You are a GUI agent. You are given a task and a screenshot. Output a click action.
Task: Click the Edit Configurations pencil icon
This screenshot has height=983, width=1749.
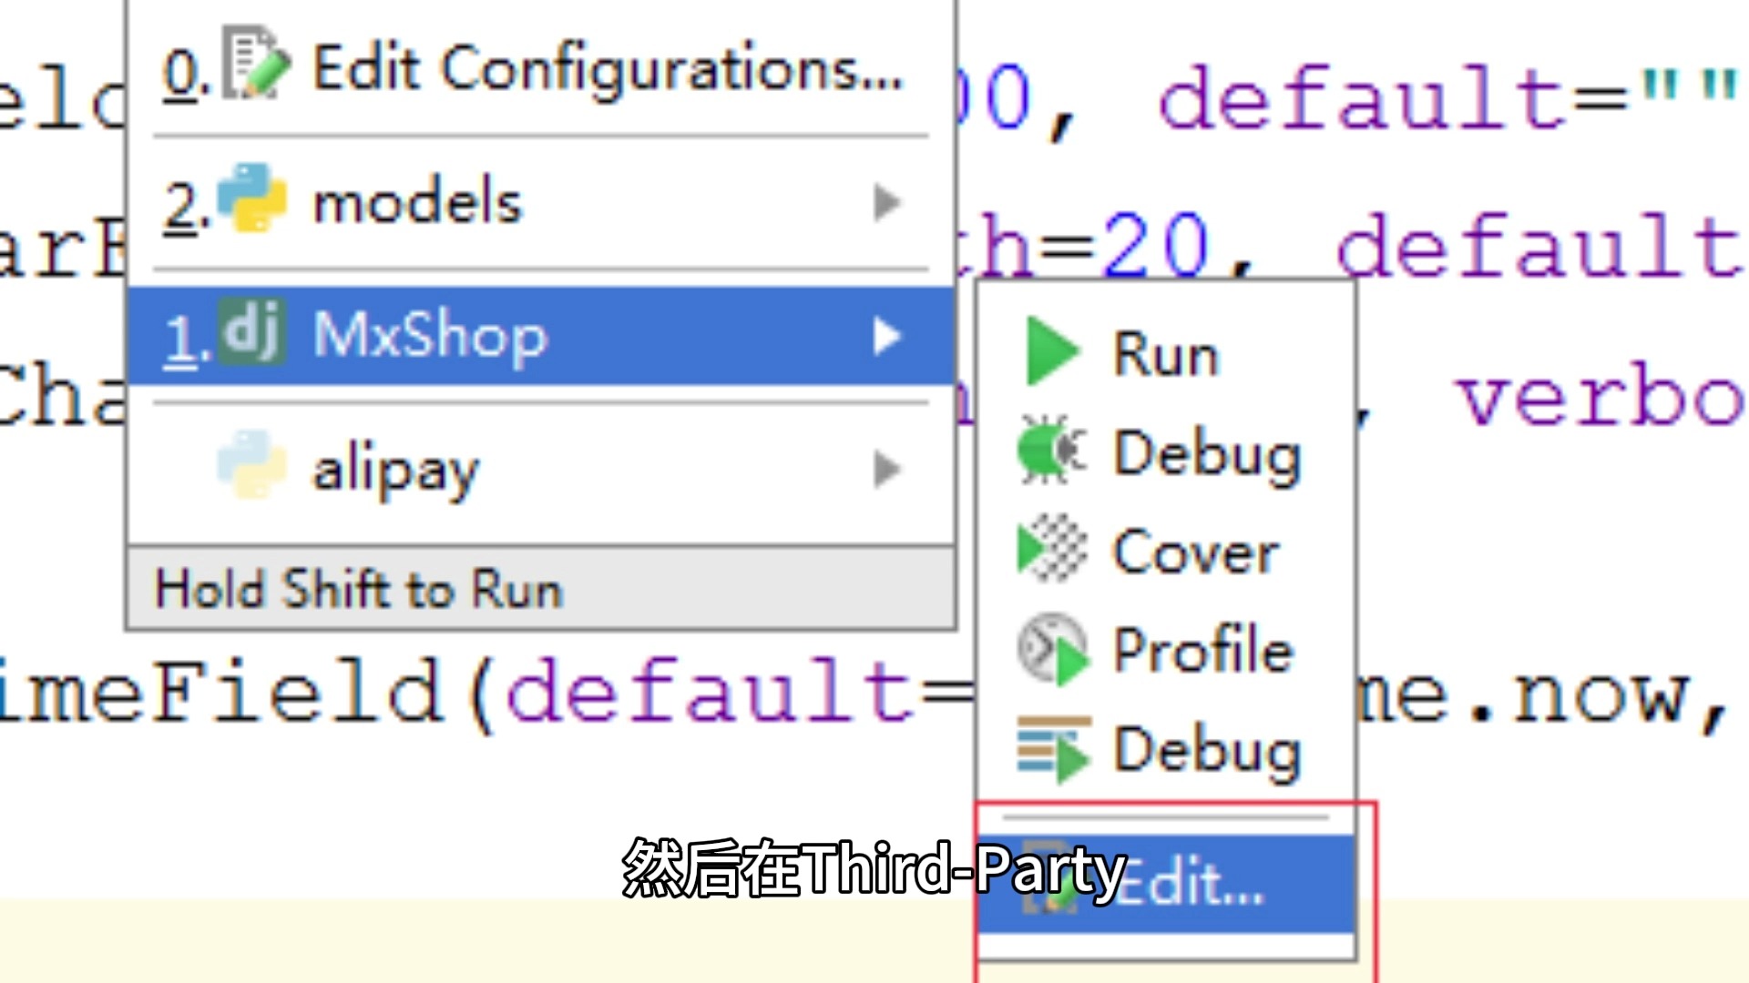(257, 62)
